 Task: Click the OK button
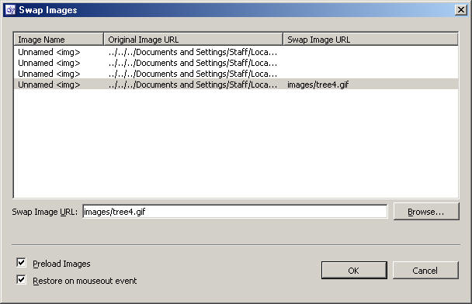point(354,271)
